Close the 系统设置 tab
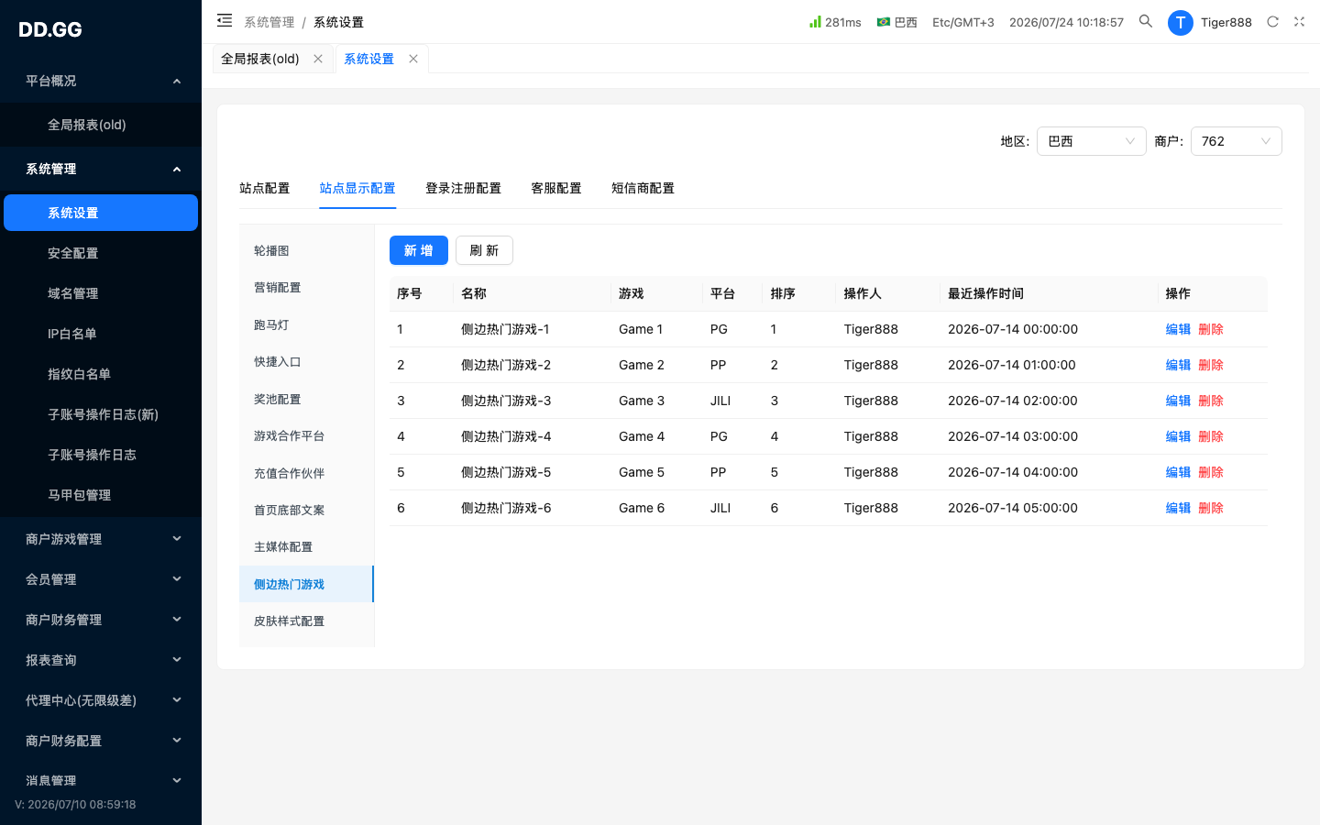The width and height of the screenshot is (1320, 825). [413, 59]
